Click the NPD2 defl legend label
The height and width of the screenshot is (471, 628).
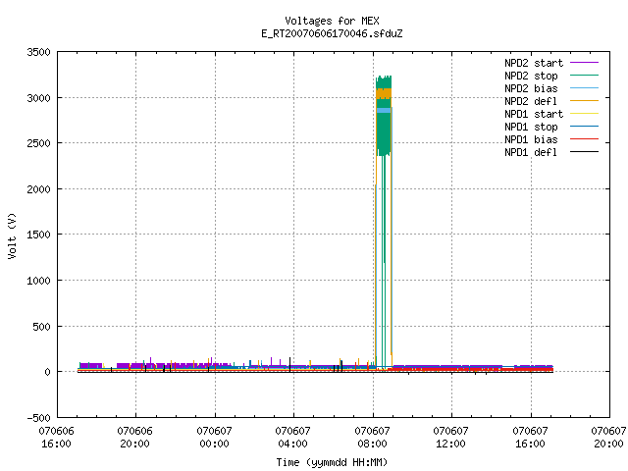531,101
